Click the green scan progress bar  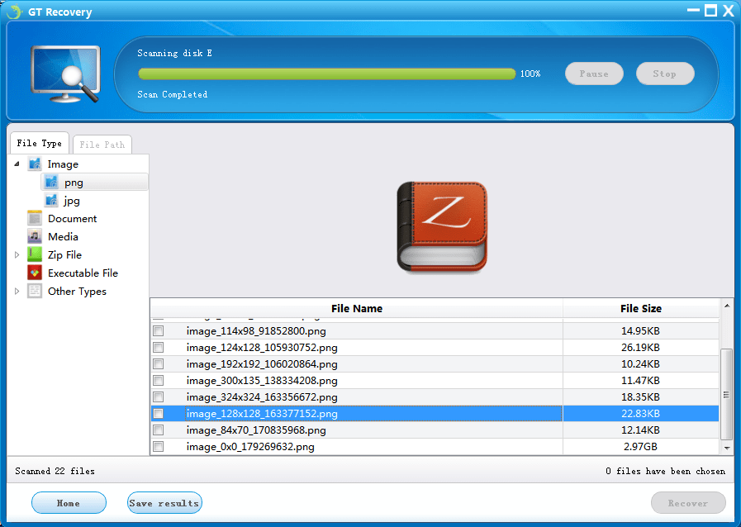326,74
